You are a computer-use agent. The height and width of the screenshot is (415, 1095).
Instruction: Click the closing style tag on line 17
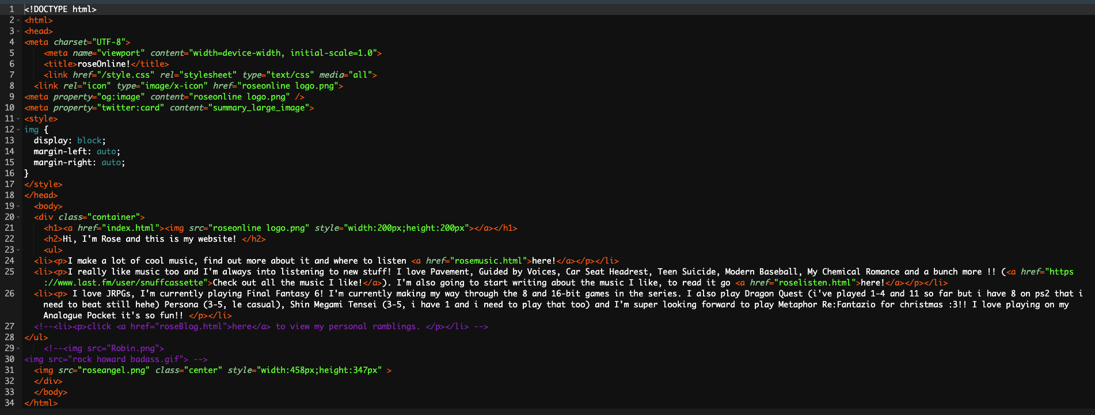[x=43, y=184]
